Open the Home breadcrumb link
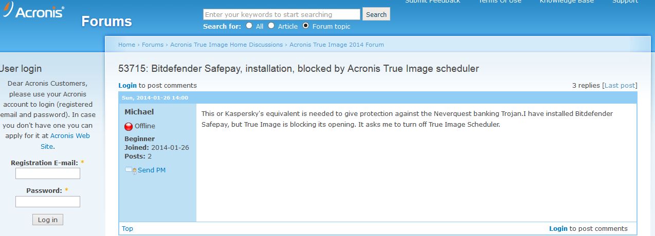This screenshot has width=655, height=236. pos(126,45)
